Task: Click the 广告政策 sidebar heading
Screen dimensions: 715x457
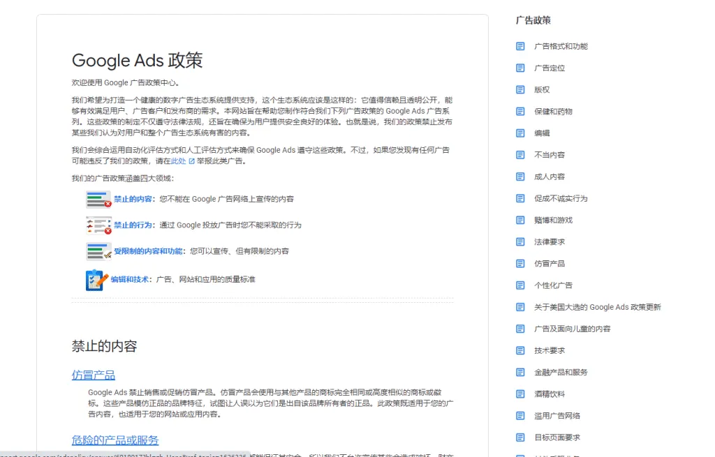Action: (533, 20)
